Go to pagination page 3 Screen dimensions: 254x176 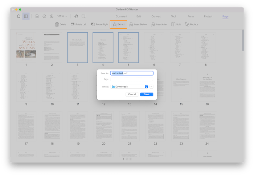[x=131, y=159]
